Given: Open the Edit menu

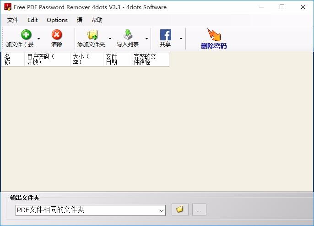Looking at the screenshot, I should [32, 20].
